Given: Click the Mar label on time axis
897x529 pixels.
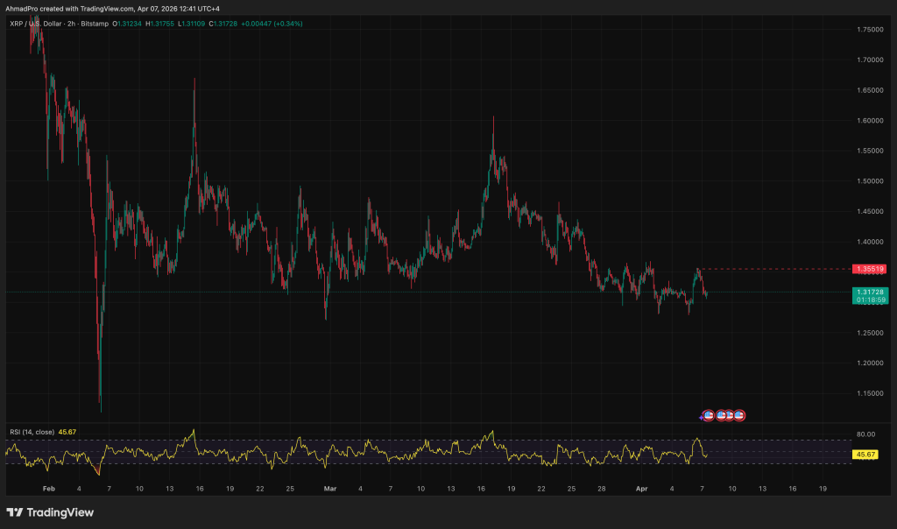Looking at the screenshot, I should 329,488.
